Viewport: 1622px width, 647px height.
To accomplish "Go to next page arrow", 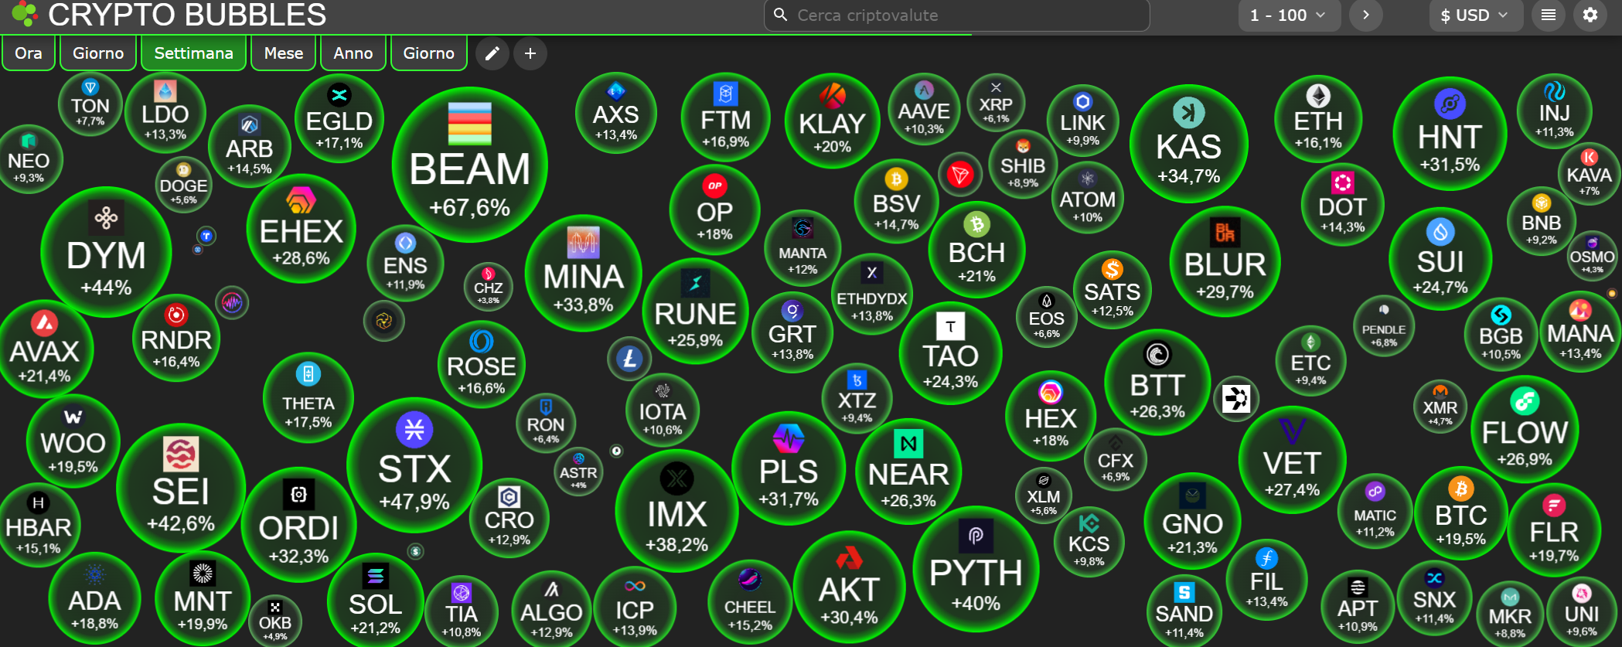I will pyautogui.click(x=1366, y=15).
